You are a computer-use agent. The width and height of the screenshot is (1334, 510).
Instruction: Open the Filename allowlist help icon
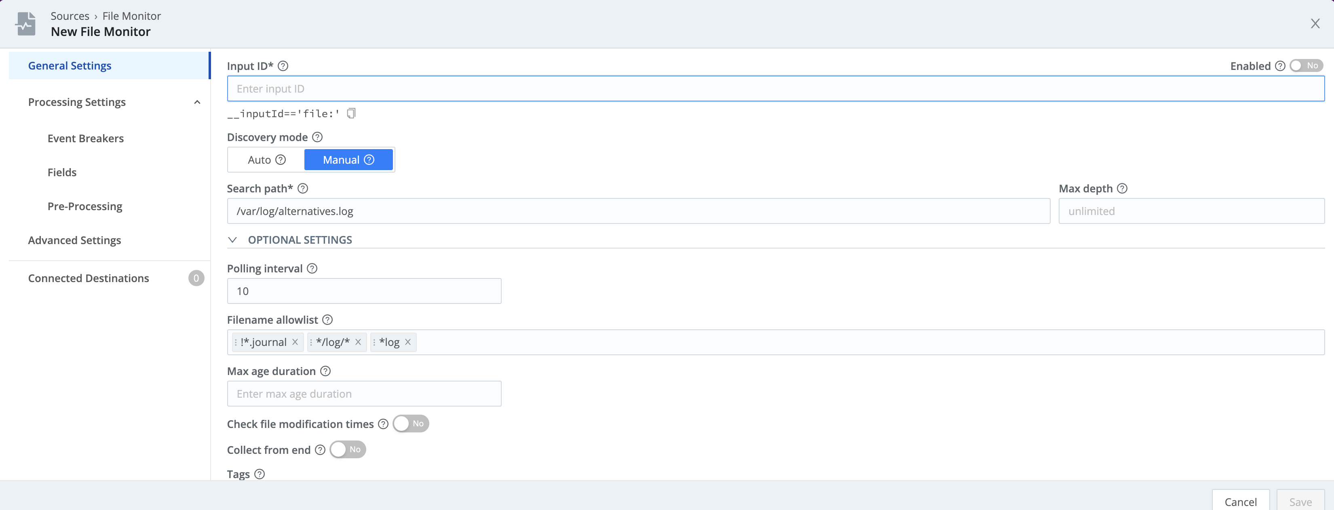(328, 320)
